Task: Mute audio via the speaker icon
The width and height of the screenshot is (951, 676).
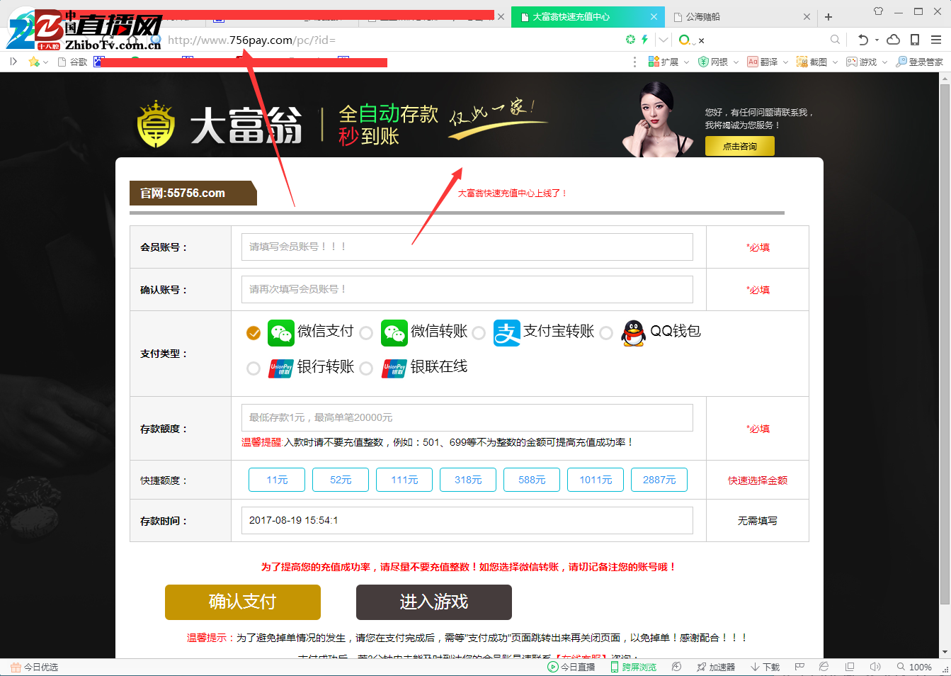Action: (875, 667)
